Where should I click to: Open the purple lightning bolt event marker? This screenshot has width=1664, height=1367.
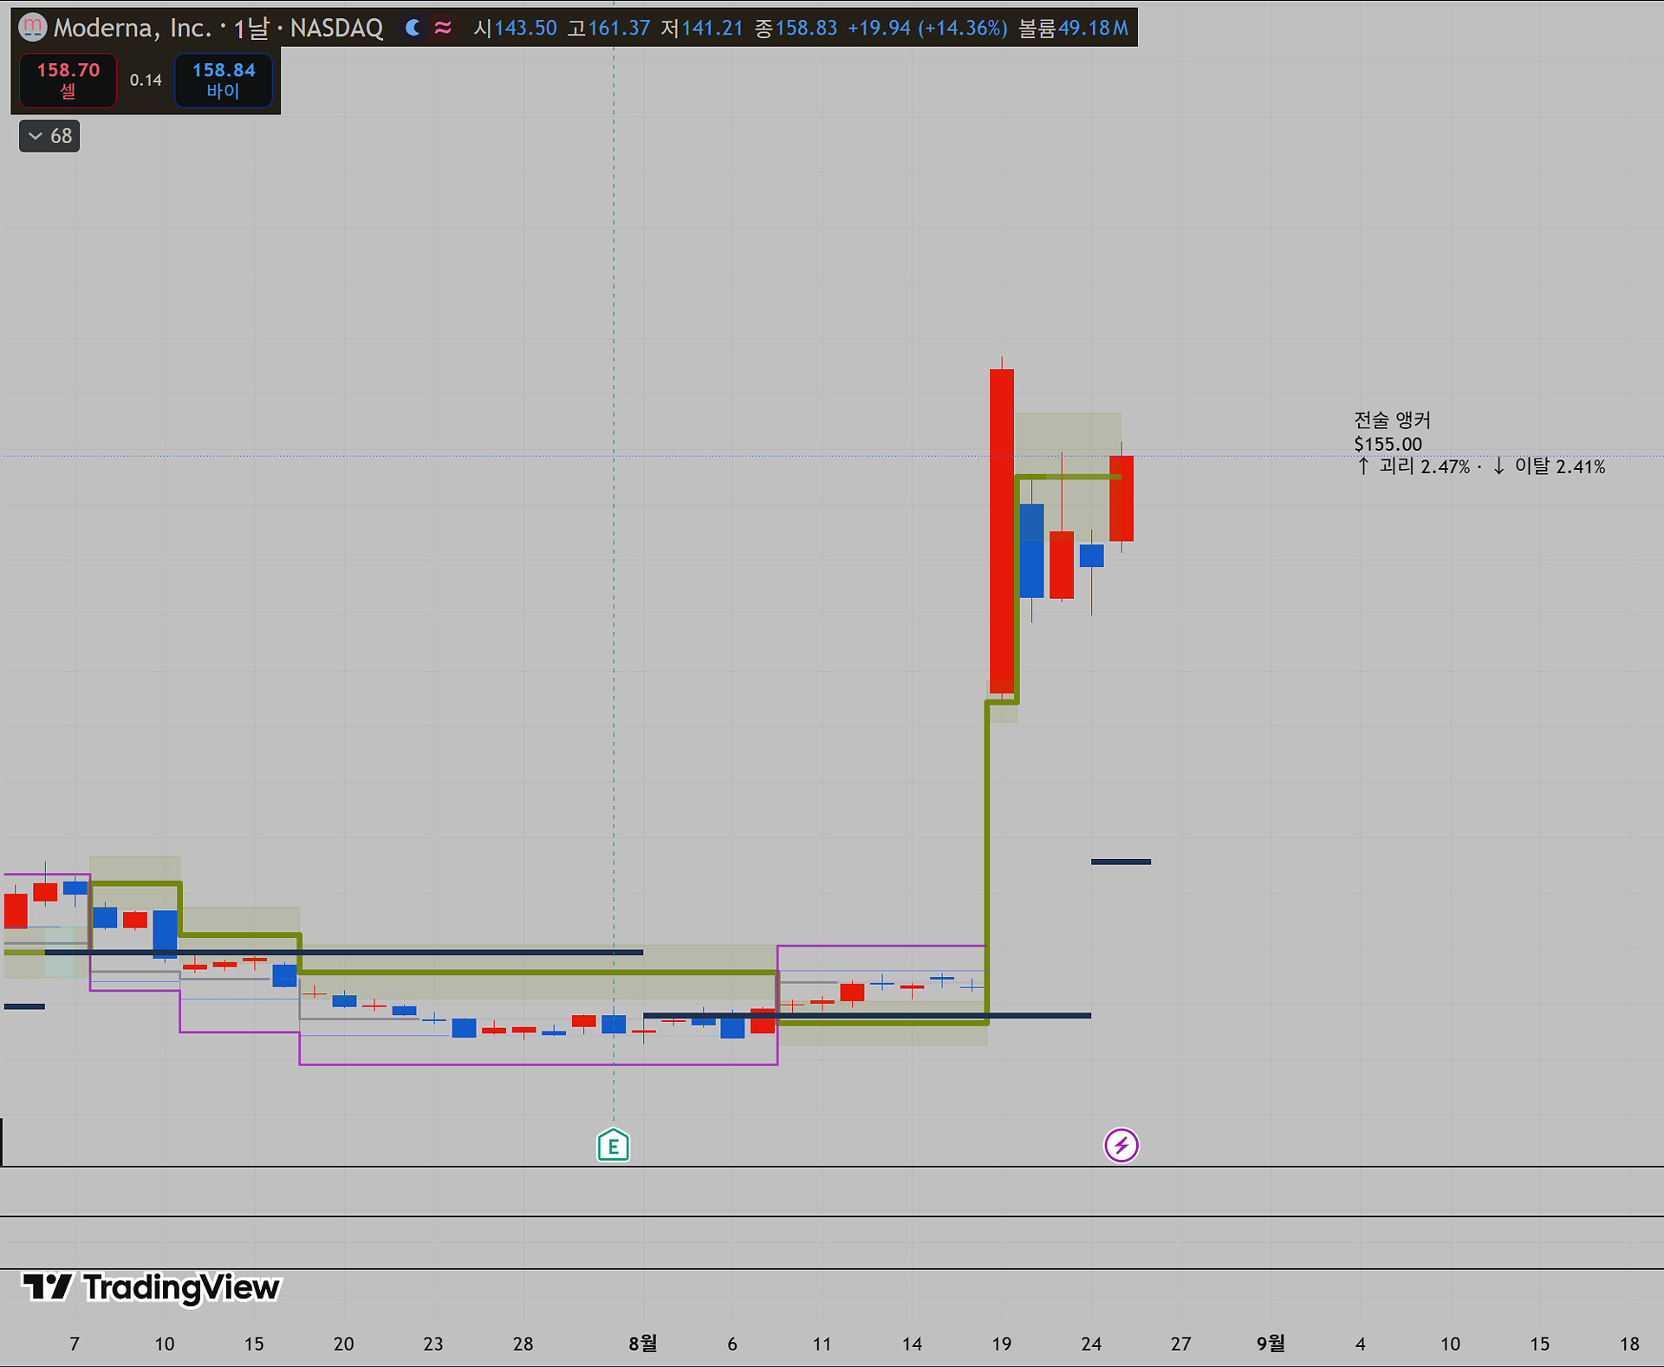click(1121, 1145)
